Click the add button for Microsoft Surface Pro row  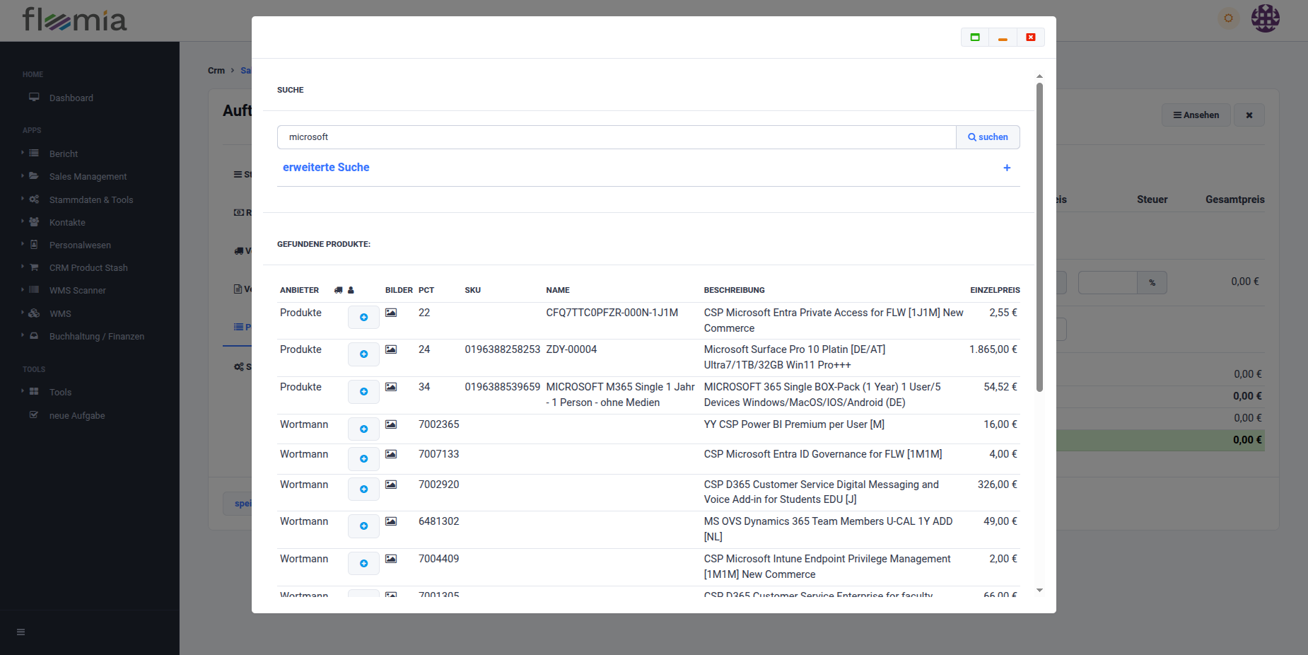(x=363, y=354)
